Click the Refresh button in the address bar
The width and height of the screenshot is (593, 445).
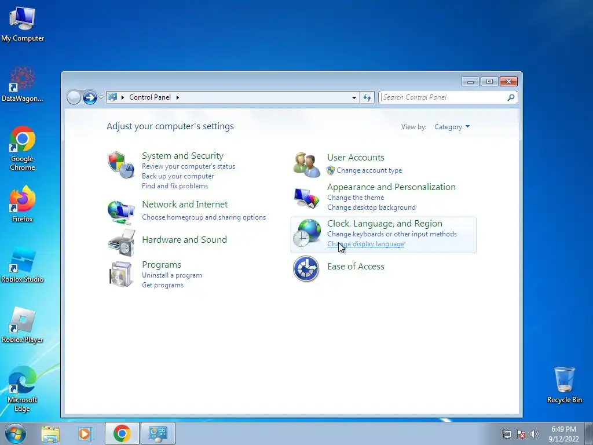click(367, 97)
